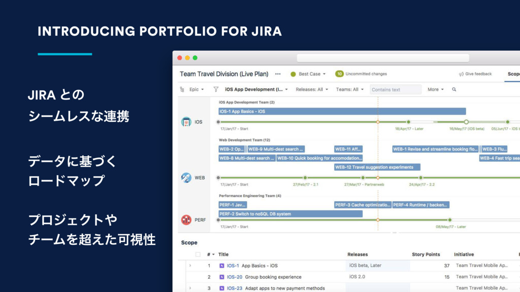Viewport: 520px width, 292px height.
Task: Open the IOS-23 issue link
Action: (235, 288)
